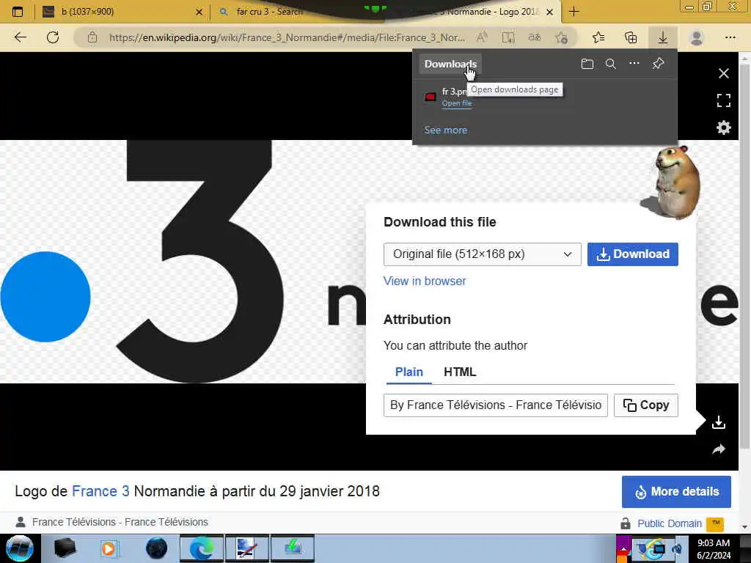Click the Downloads panel heading
Image resolution: width=751 pixels, height=563 pixels.
(x=450, y=64)
